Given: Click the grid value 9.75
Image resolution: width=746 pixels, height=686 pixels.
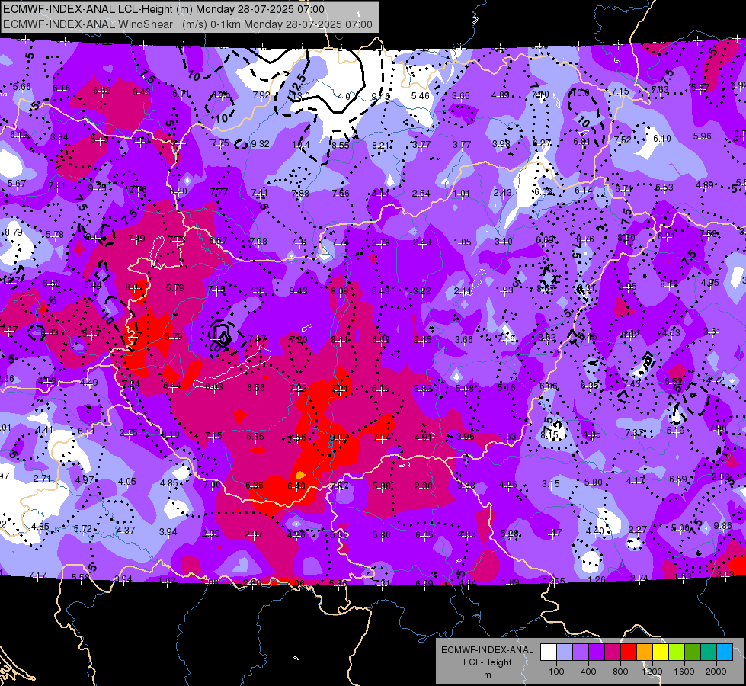Looking at the screenshot, I should click(97, 188).
